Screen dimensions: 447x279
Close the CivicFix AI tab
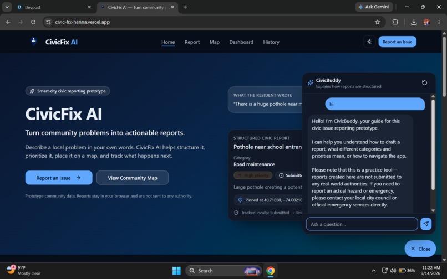172,7
